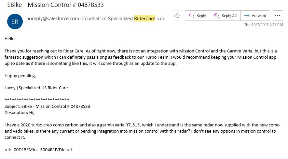Click the email subject heading at top
This screenshot has height=159, width=288.
56,5
